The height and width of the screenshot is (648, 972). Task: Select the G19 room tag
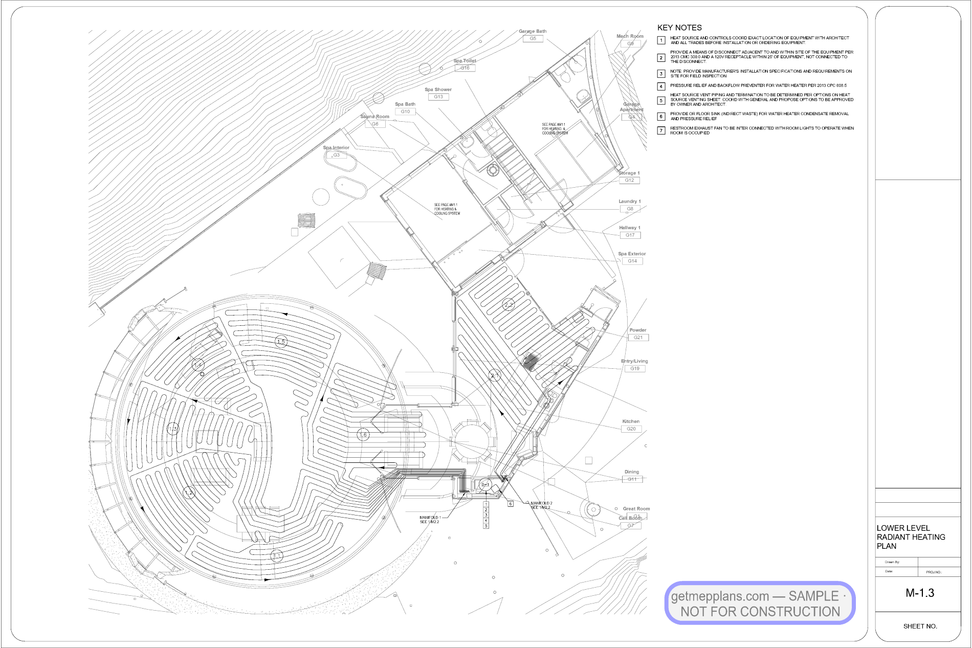635,368
